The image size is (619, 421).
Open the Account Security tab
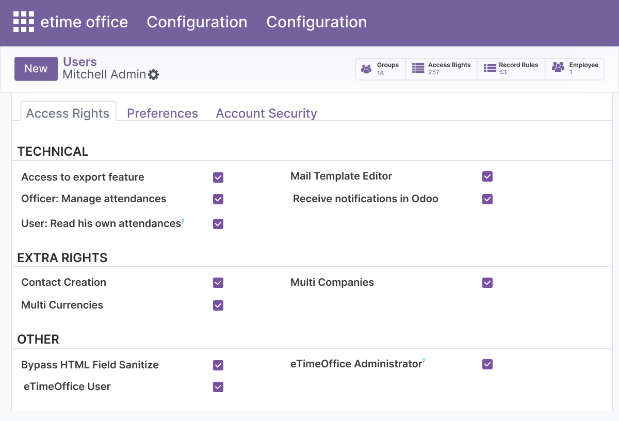point(266,113)
